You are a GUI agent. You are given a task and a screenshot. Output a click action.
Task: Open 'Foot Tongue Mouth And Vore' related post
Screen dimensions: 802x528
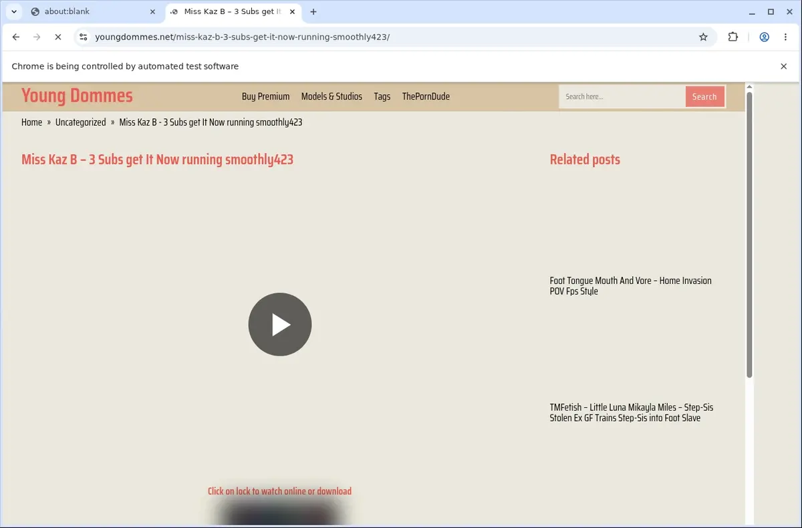tap(630, 286)
